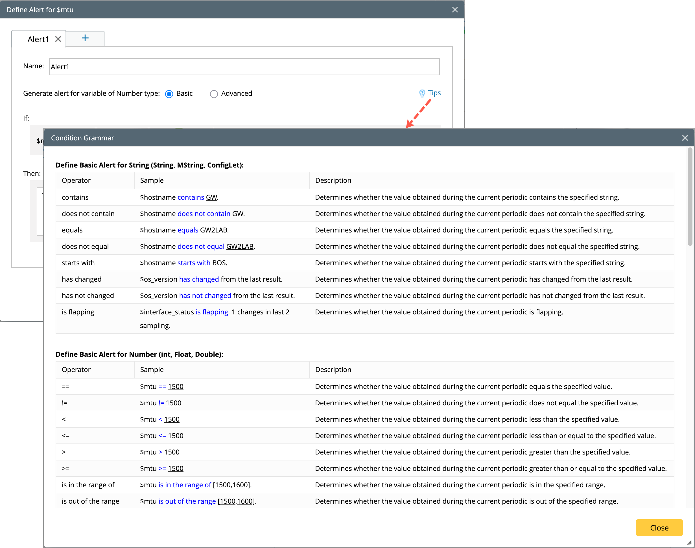The image size is (695, 548).
Task: Switch to the Alert1 tab
Action: pos(38,39)
